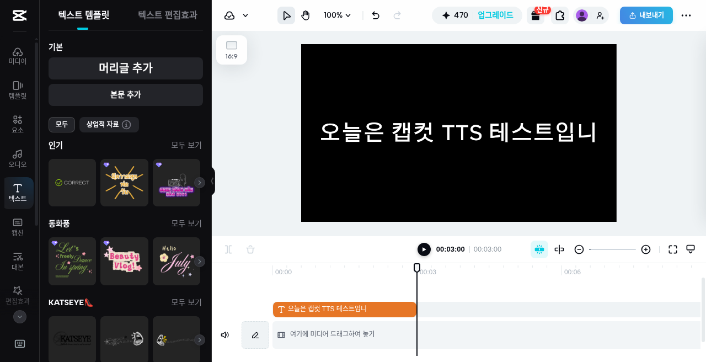Invite collaborators with add-person icon
The width and height of the screenshot is (706, 362).
coord(601,15)
